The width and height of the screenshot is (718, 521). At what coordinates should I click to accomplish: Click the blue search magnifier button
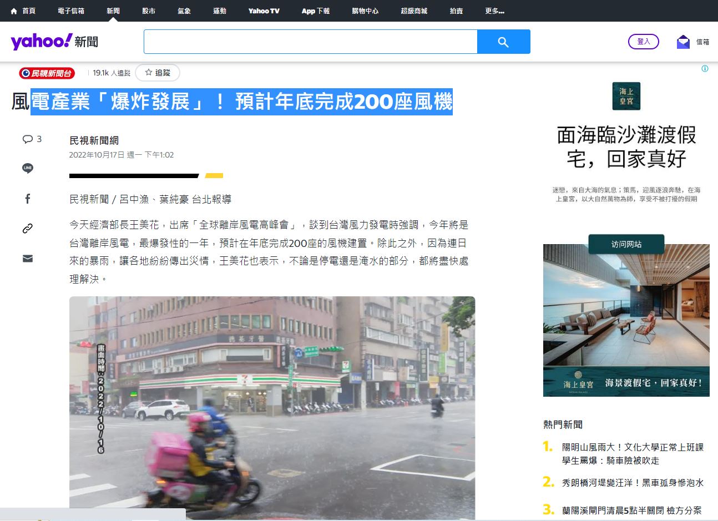[503, 42]
